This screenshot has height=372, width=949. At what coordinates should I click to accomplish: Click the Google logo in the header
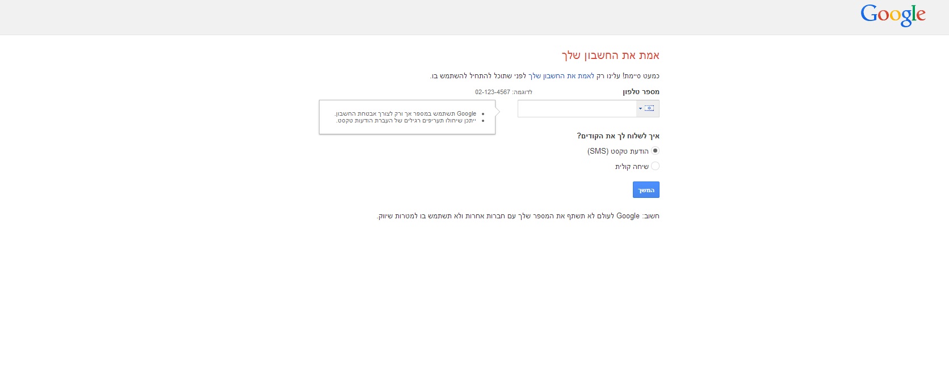point(892,15)
